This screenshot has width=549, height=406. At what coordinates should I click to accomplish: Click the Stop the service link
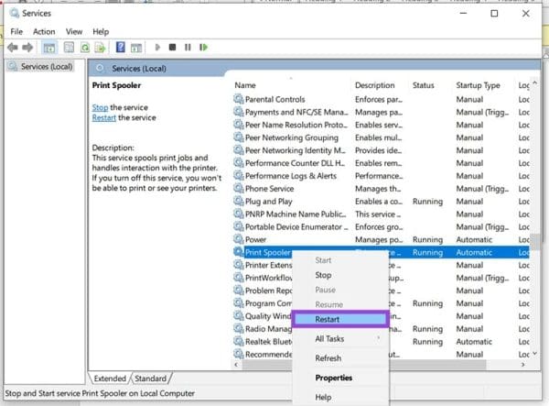100,107
